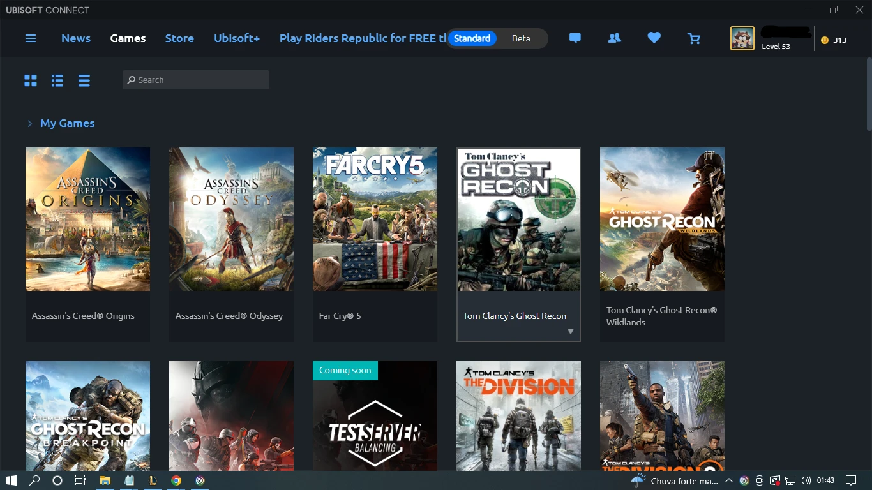Open the friends list icon
Image resolution: width=872 pixels, height=490 pixels.
pyautogui.click(x=615, y=38)
